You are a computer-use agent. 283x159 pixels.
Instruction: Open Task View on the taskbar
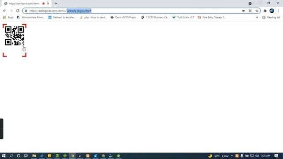26,156
